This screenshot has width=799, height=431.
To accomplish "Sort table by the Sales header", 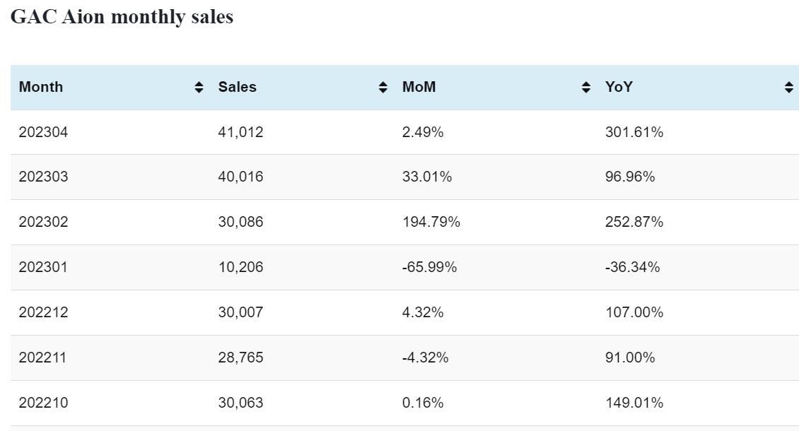I will (238, 87).
